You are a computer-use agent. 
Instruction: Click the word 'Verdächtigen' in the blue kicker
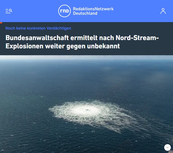click(x=59, y=28)
